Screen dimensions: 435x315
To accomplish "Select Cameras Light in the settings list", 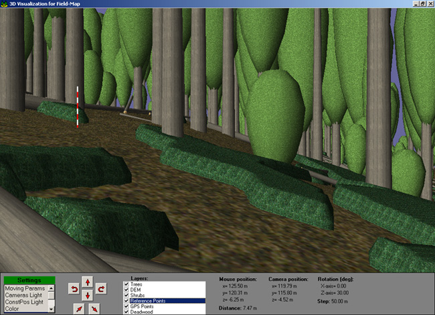I will (x=23, y=295).
